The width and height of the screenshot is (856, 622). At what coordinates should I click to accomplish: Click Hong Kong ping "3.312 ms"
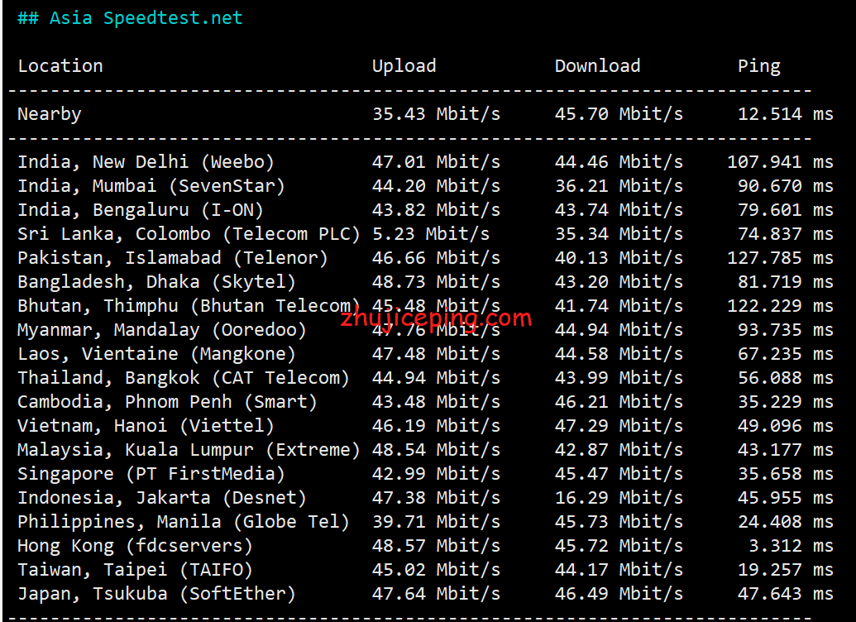coord(791,547)
